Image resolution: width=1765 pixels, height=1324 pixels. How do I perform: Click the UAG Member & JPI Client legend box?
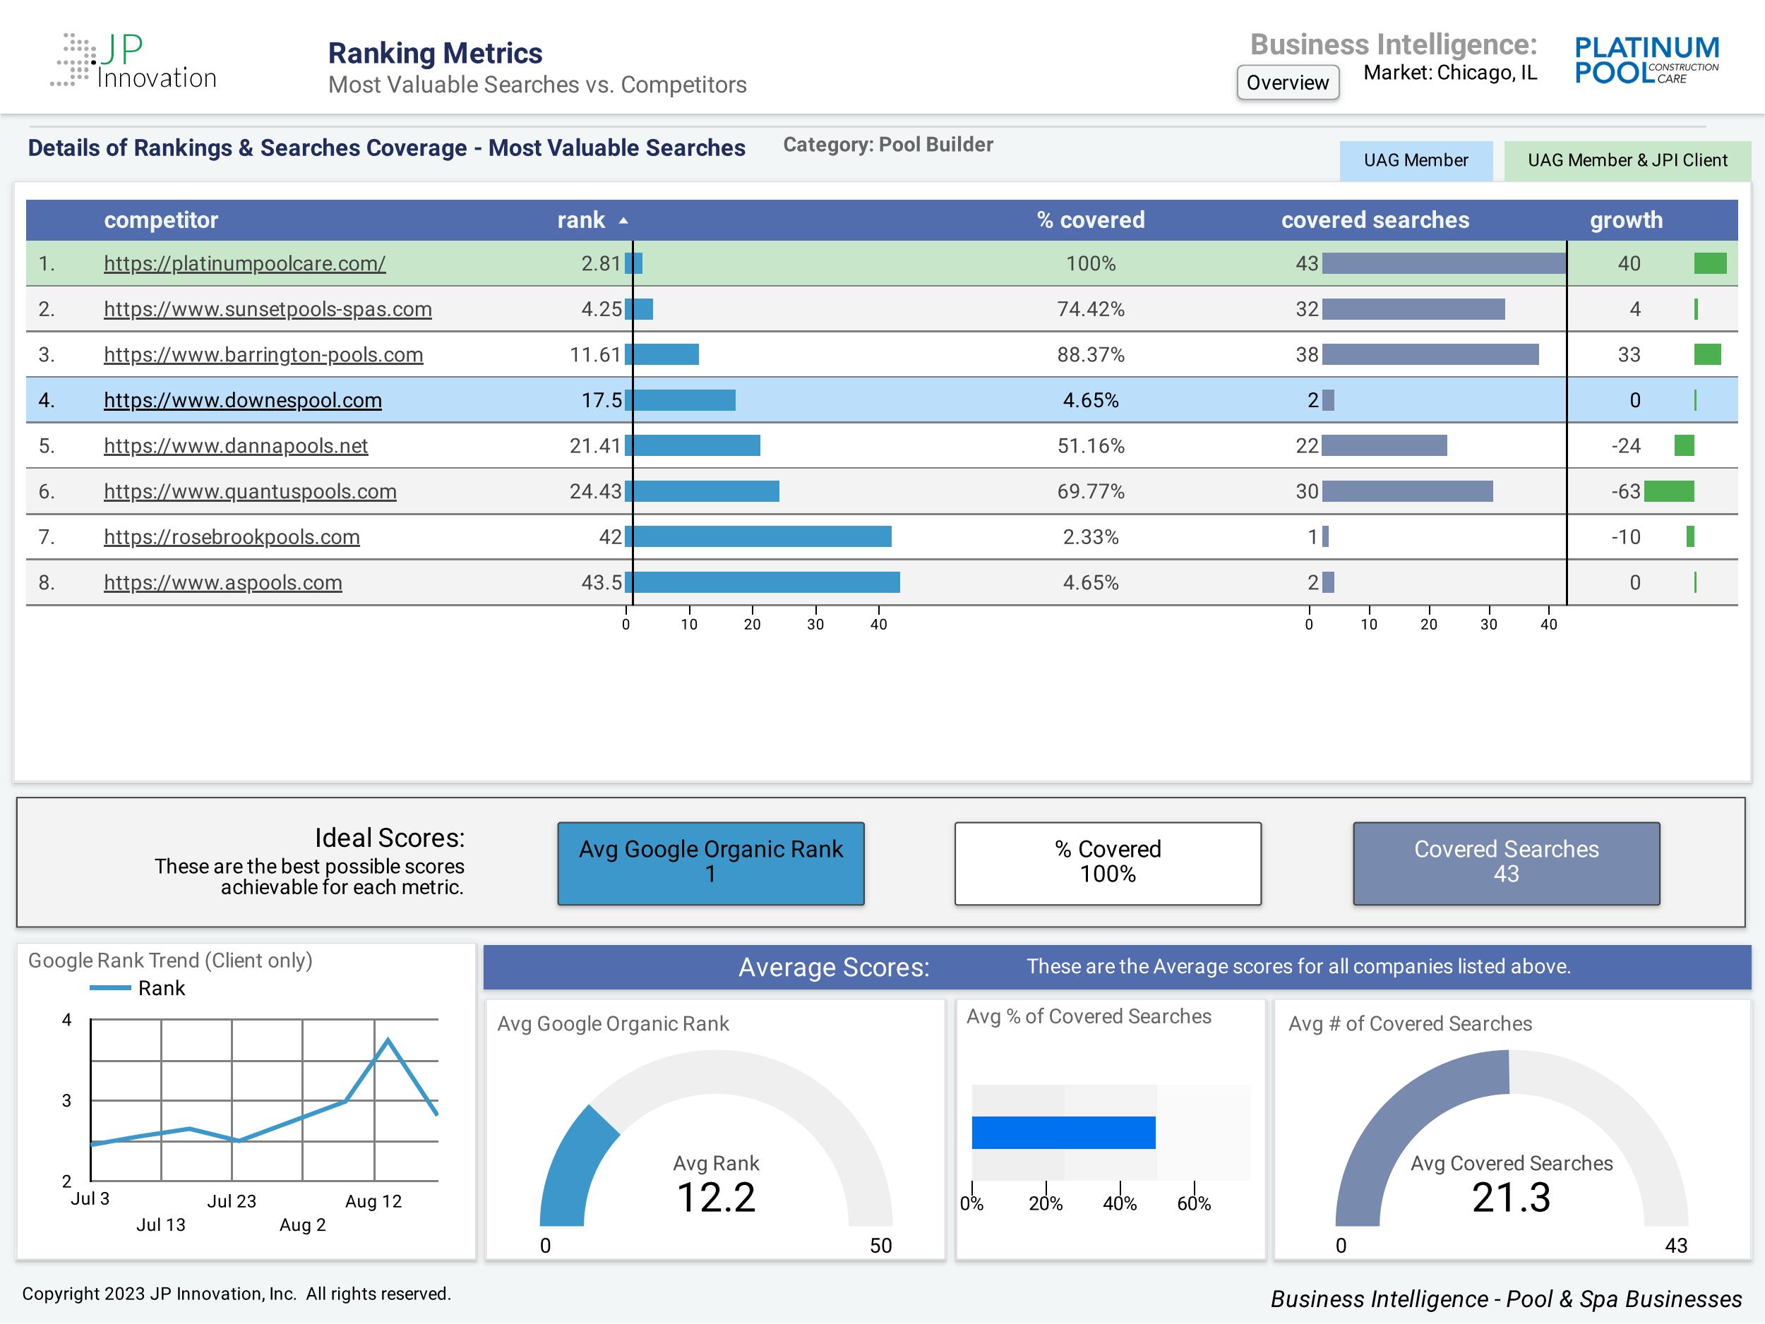pos(1627,160)
